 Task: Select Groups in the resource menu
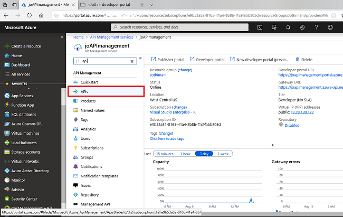(x=83, y=157)
